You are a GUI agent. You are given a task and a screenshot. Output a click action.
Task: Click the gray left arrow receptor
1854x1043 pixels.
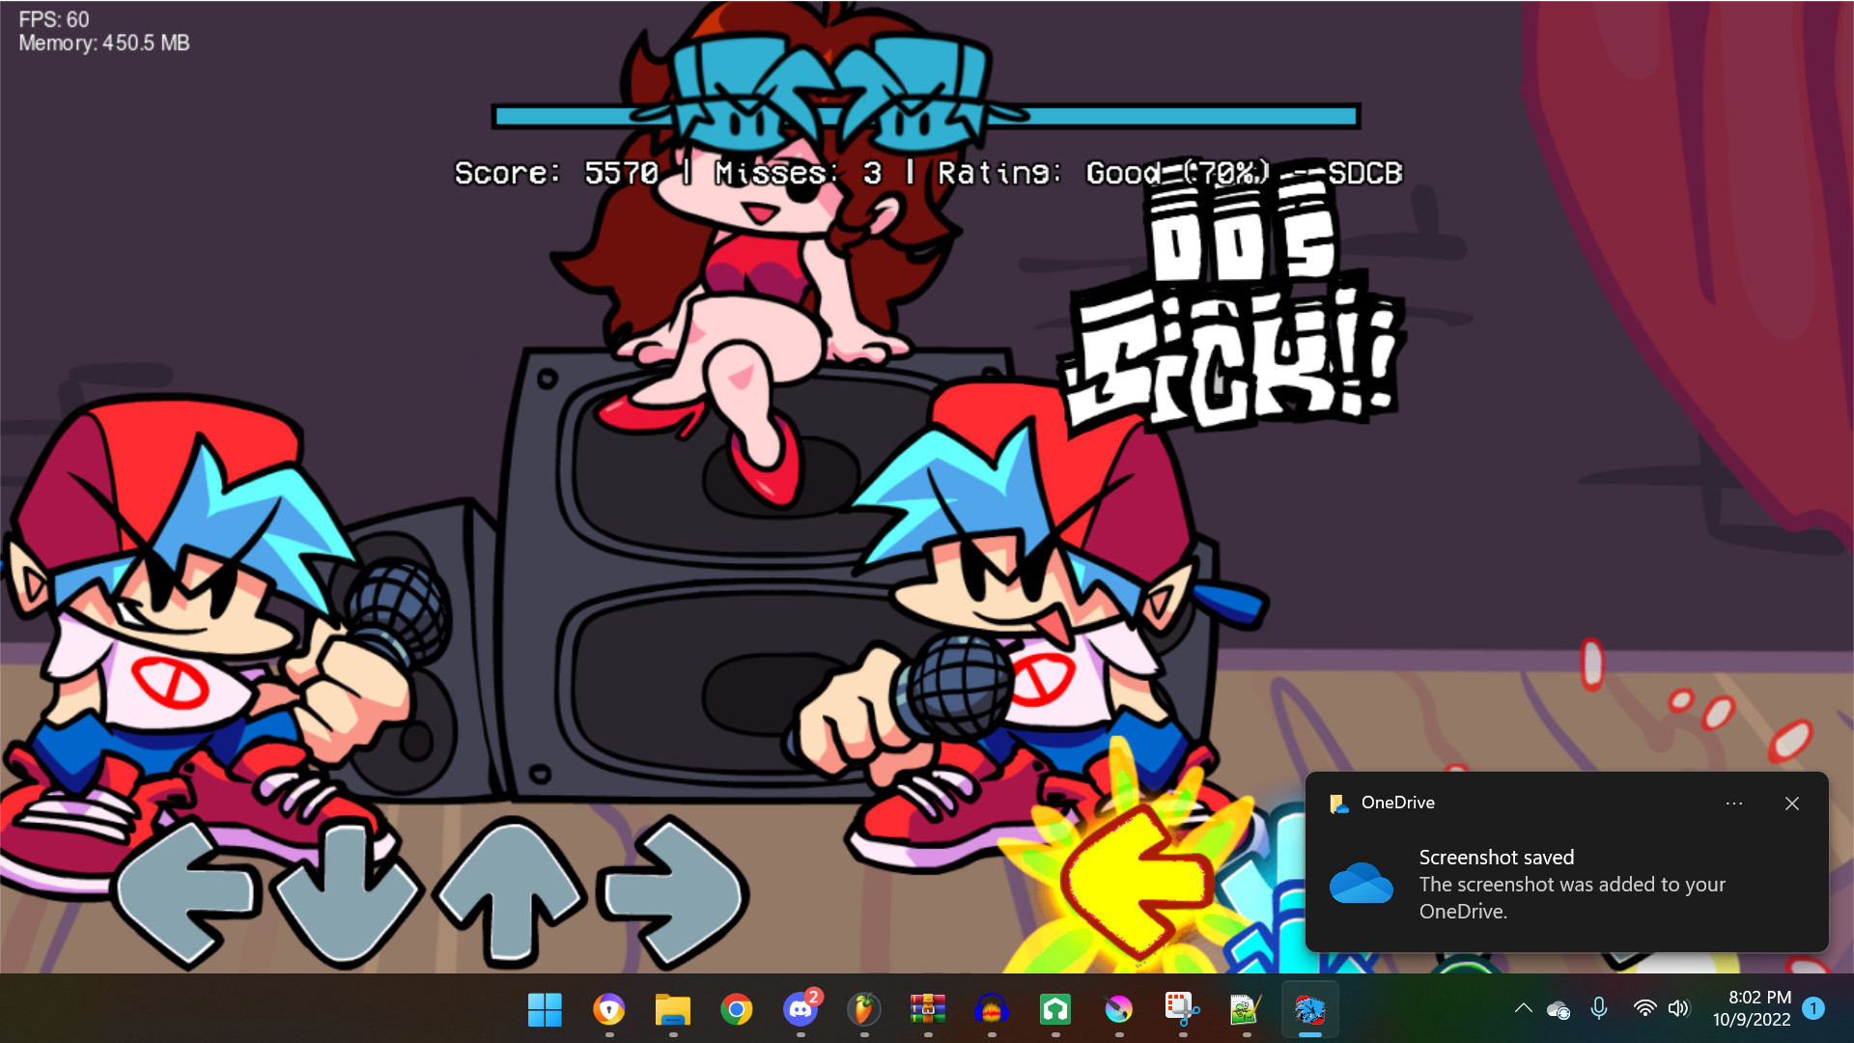186,893
